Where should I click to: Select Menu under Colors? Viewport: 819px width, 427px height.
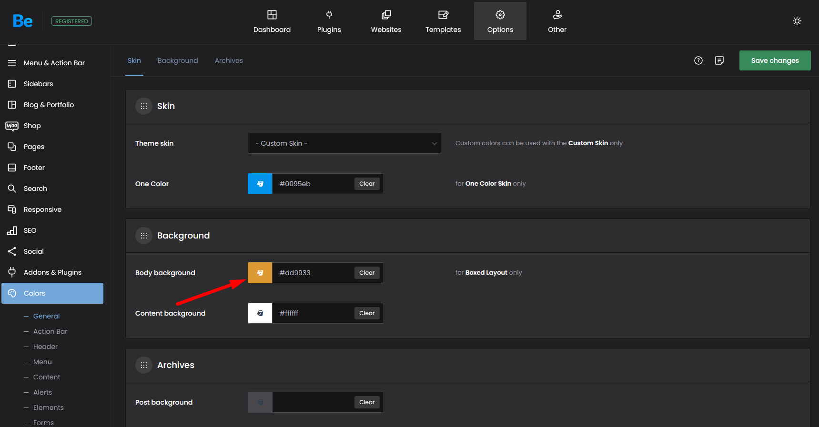[42, 362]
